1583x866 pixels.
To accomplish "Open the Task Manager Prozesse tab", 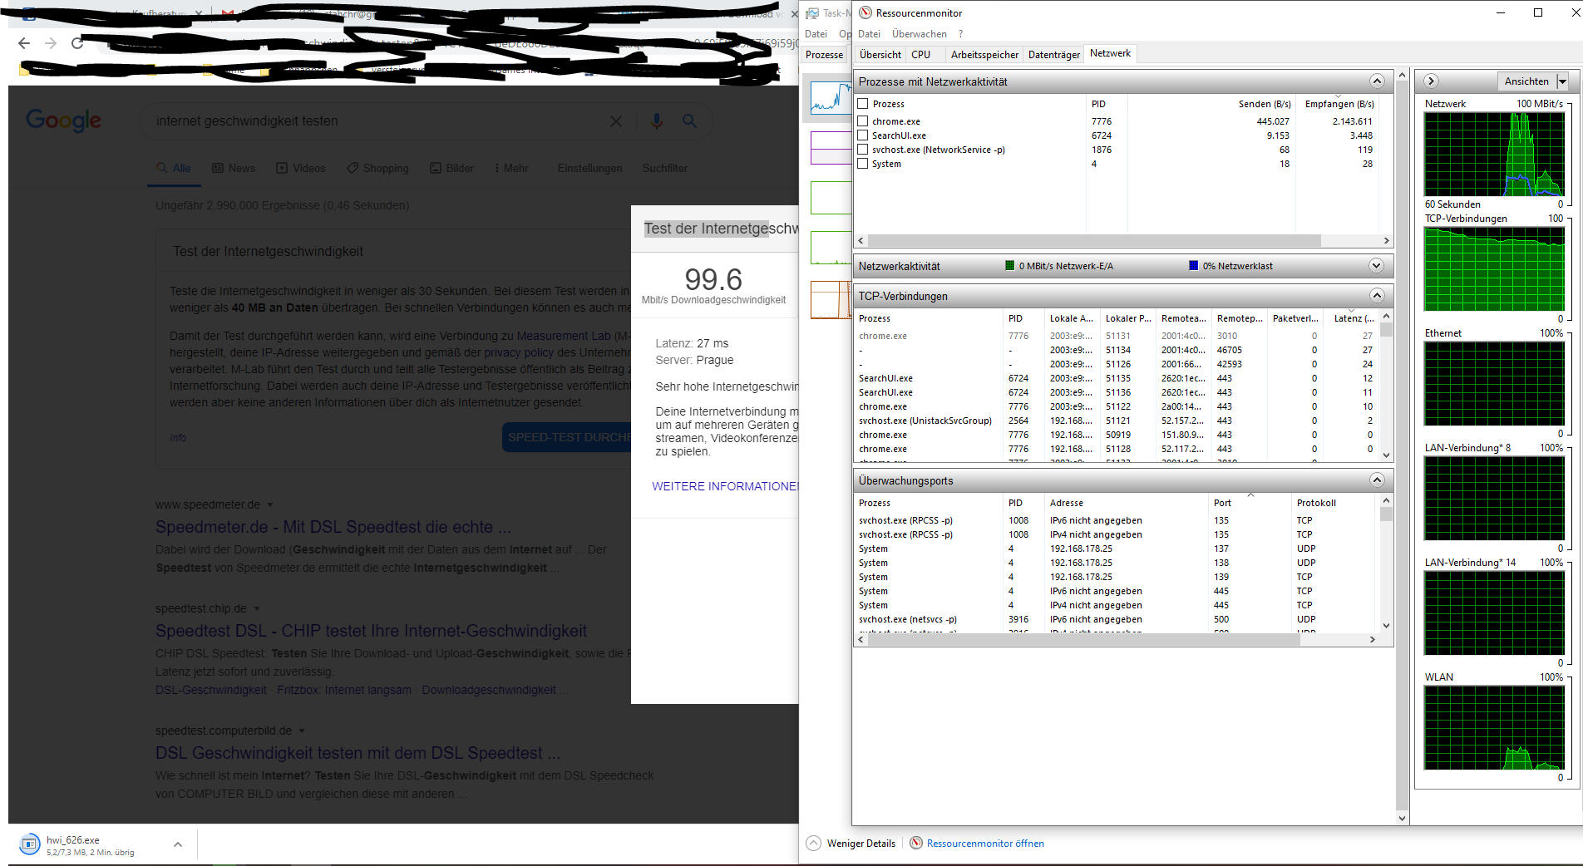I will click(824, 55).
